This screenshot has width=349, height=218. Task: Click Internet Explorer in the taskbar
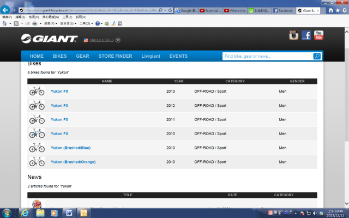click(25, 213)
